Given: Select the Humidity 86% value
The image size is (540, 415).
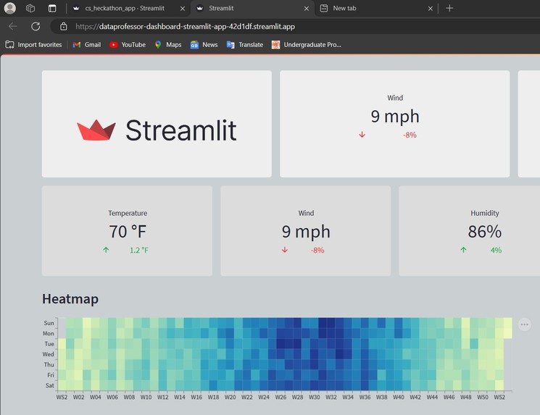Looking at the screenshot, I should (x=485, y=232).
